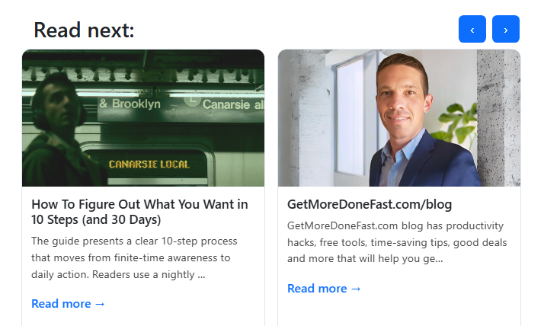Screen dimensions: 544x326
Task: Open the 'How To Figure Out What You Want' title
Action: point(139,212)
